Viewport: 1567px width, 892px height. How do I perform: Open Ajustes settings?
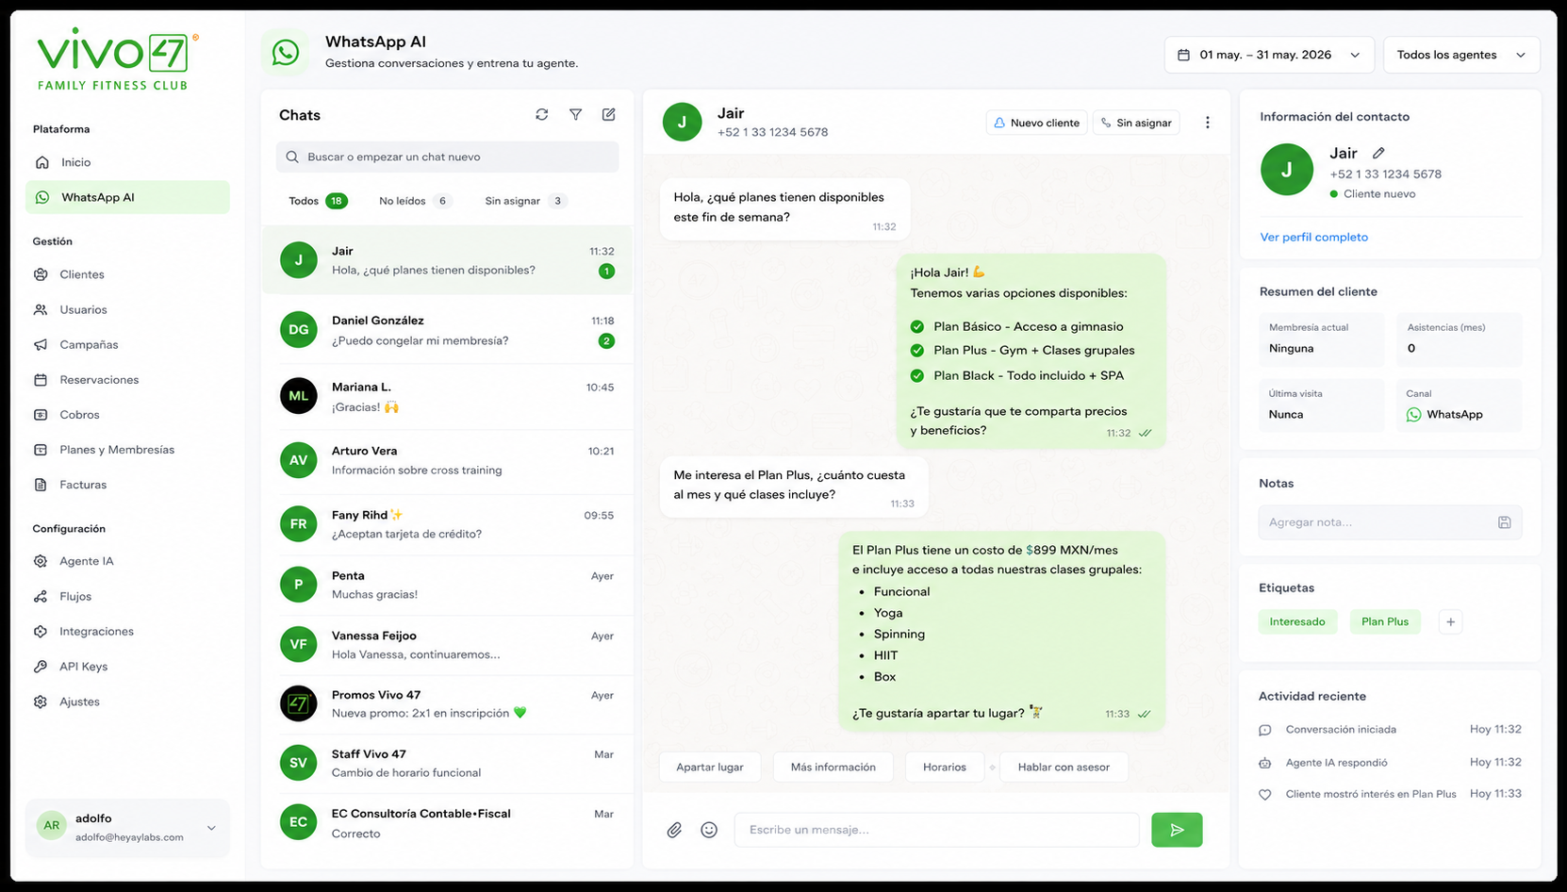pos(127,702)
